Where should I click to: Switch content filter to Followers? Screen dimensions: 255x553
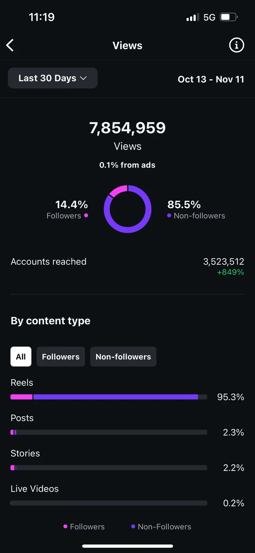click(61, 357)
